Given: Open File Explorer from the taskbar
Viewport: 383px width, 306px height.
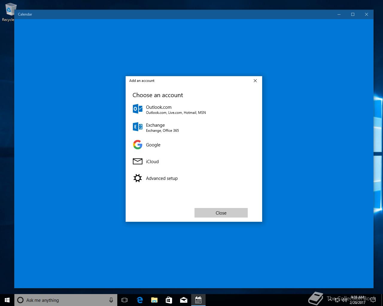Looking at the screenshot, I should click(x=154, y=300).
